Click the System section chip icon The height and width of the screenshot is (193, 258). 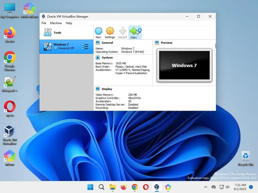pos(98,58)
